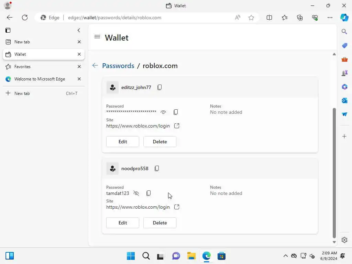Open Widgets button on taskbar
Viewport: 352px width, 264px height.
(x=10, y=256)
